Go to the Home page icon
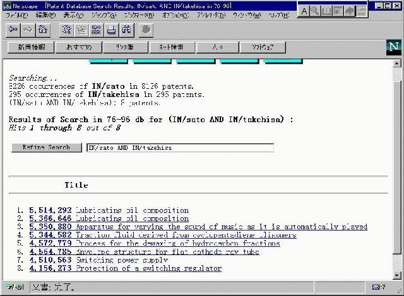 [x=42, y=29]
